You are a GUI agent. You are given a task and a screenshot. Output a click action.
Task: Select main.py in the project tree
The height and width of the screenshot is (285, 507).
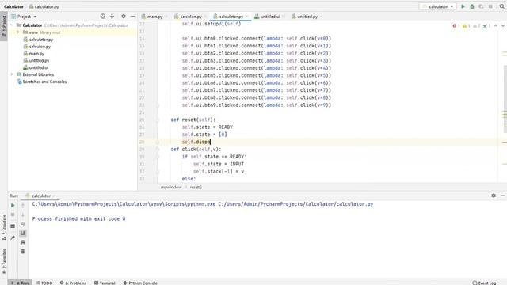36,54
